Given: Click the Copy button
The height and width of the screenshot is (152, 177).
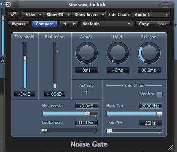Looking at the screenshot, I should pyautogui.click(x=144, y=24).
